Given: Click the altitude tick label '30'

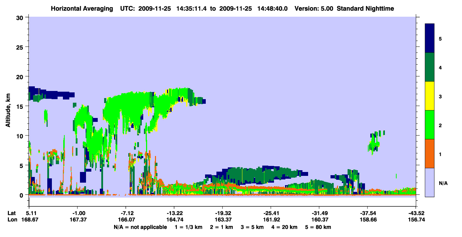Looking at the screenshot, I should click(x=20, y=17).
